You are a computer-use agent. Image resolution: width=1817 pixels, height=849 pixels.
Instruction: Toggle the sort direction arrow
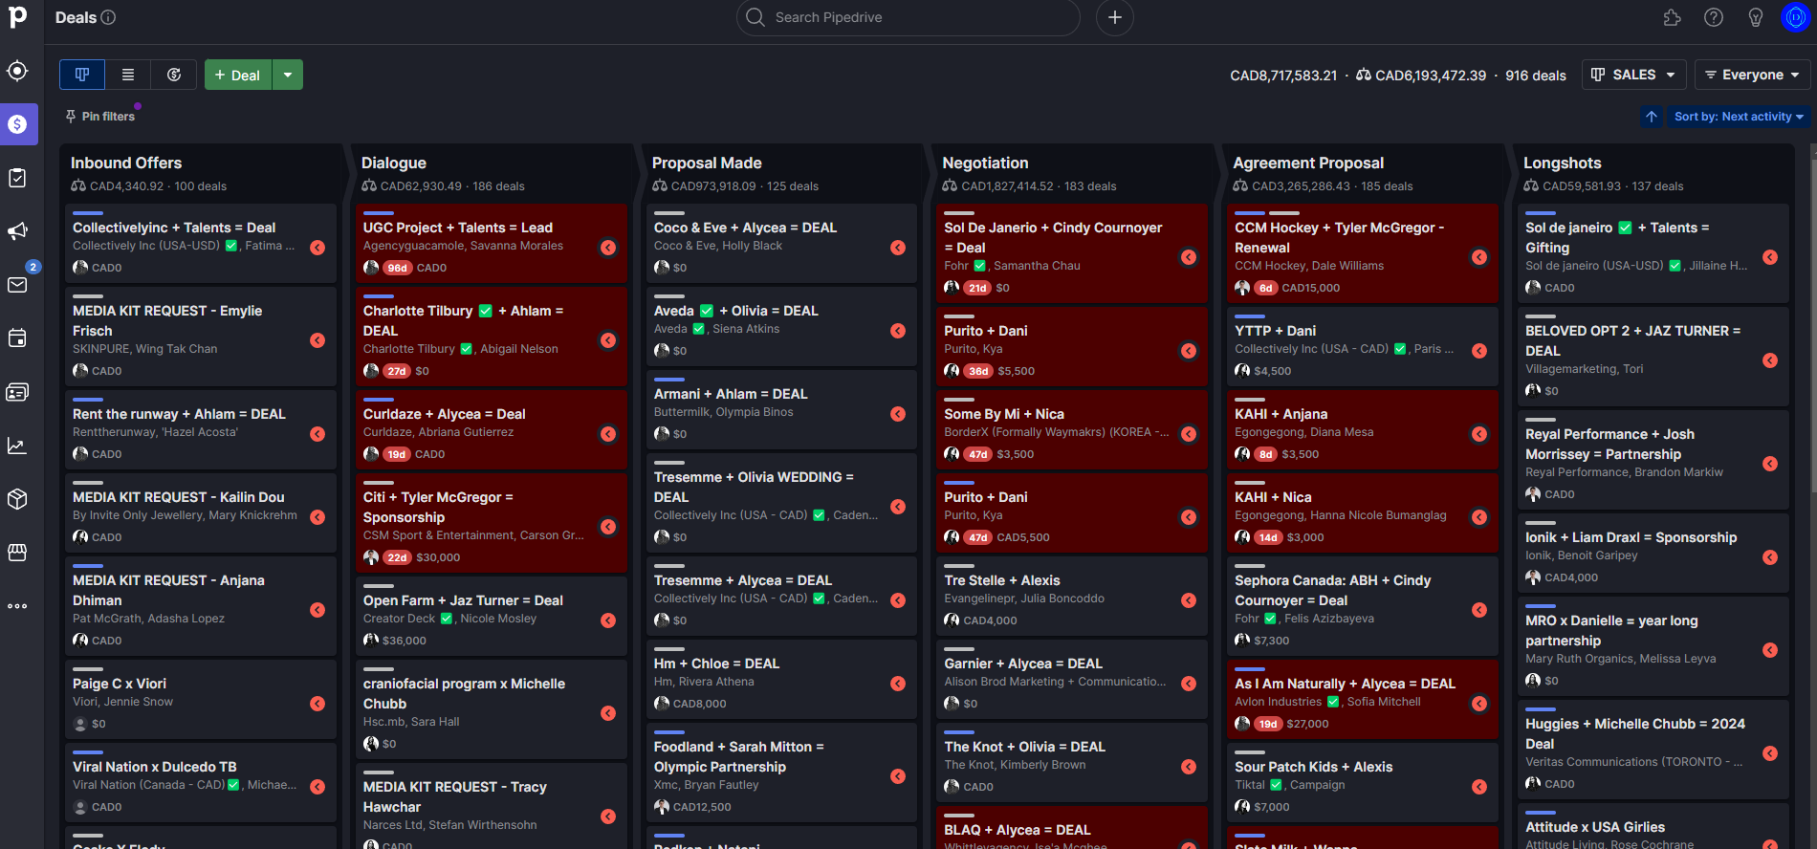click(x=1652, y=117)
